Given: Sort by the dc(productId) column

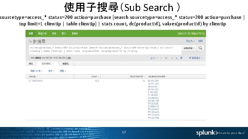Looking at the screenshot, I should click(137, 77).
